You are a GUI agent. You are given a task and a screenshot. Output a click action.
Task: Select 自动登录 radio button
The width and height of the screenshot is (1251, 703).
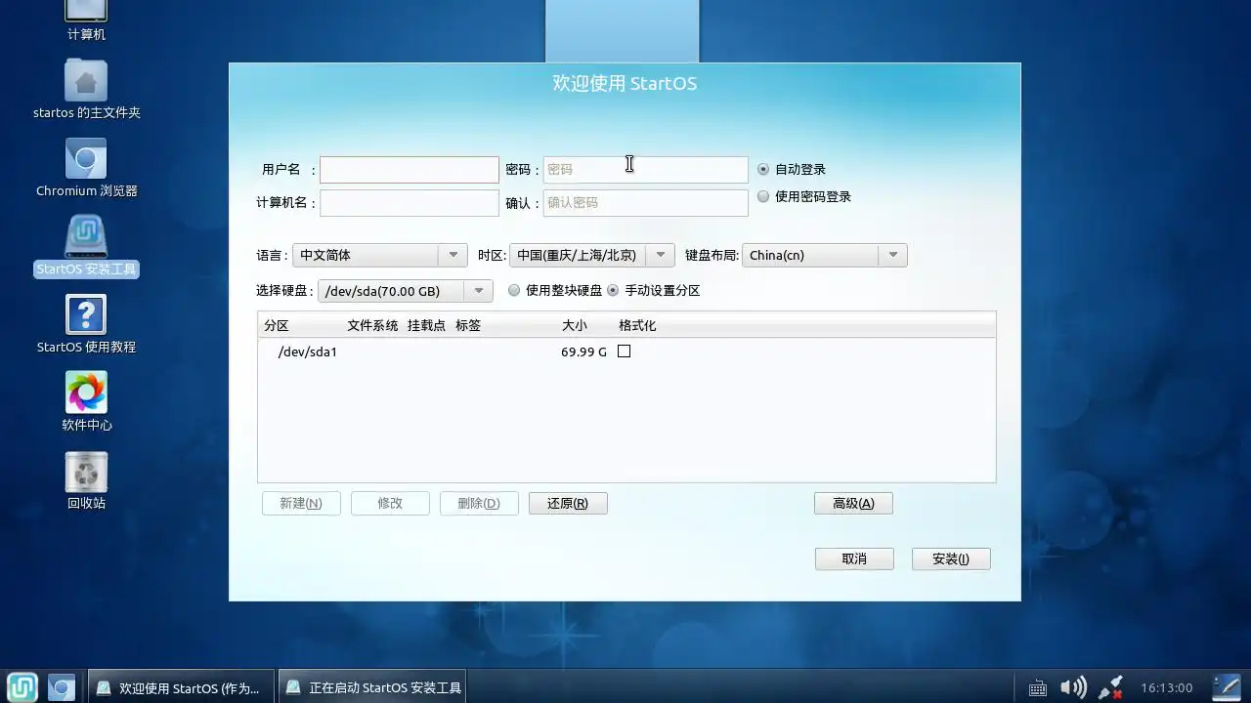(763, 169)
